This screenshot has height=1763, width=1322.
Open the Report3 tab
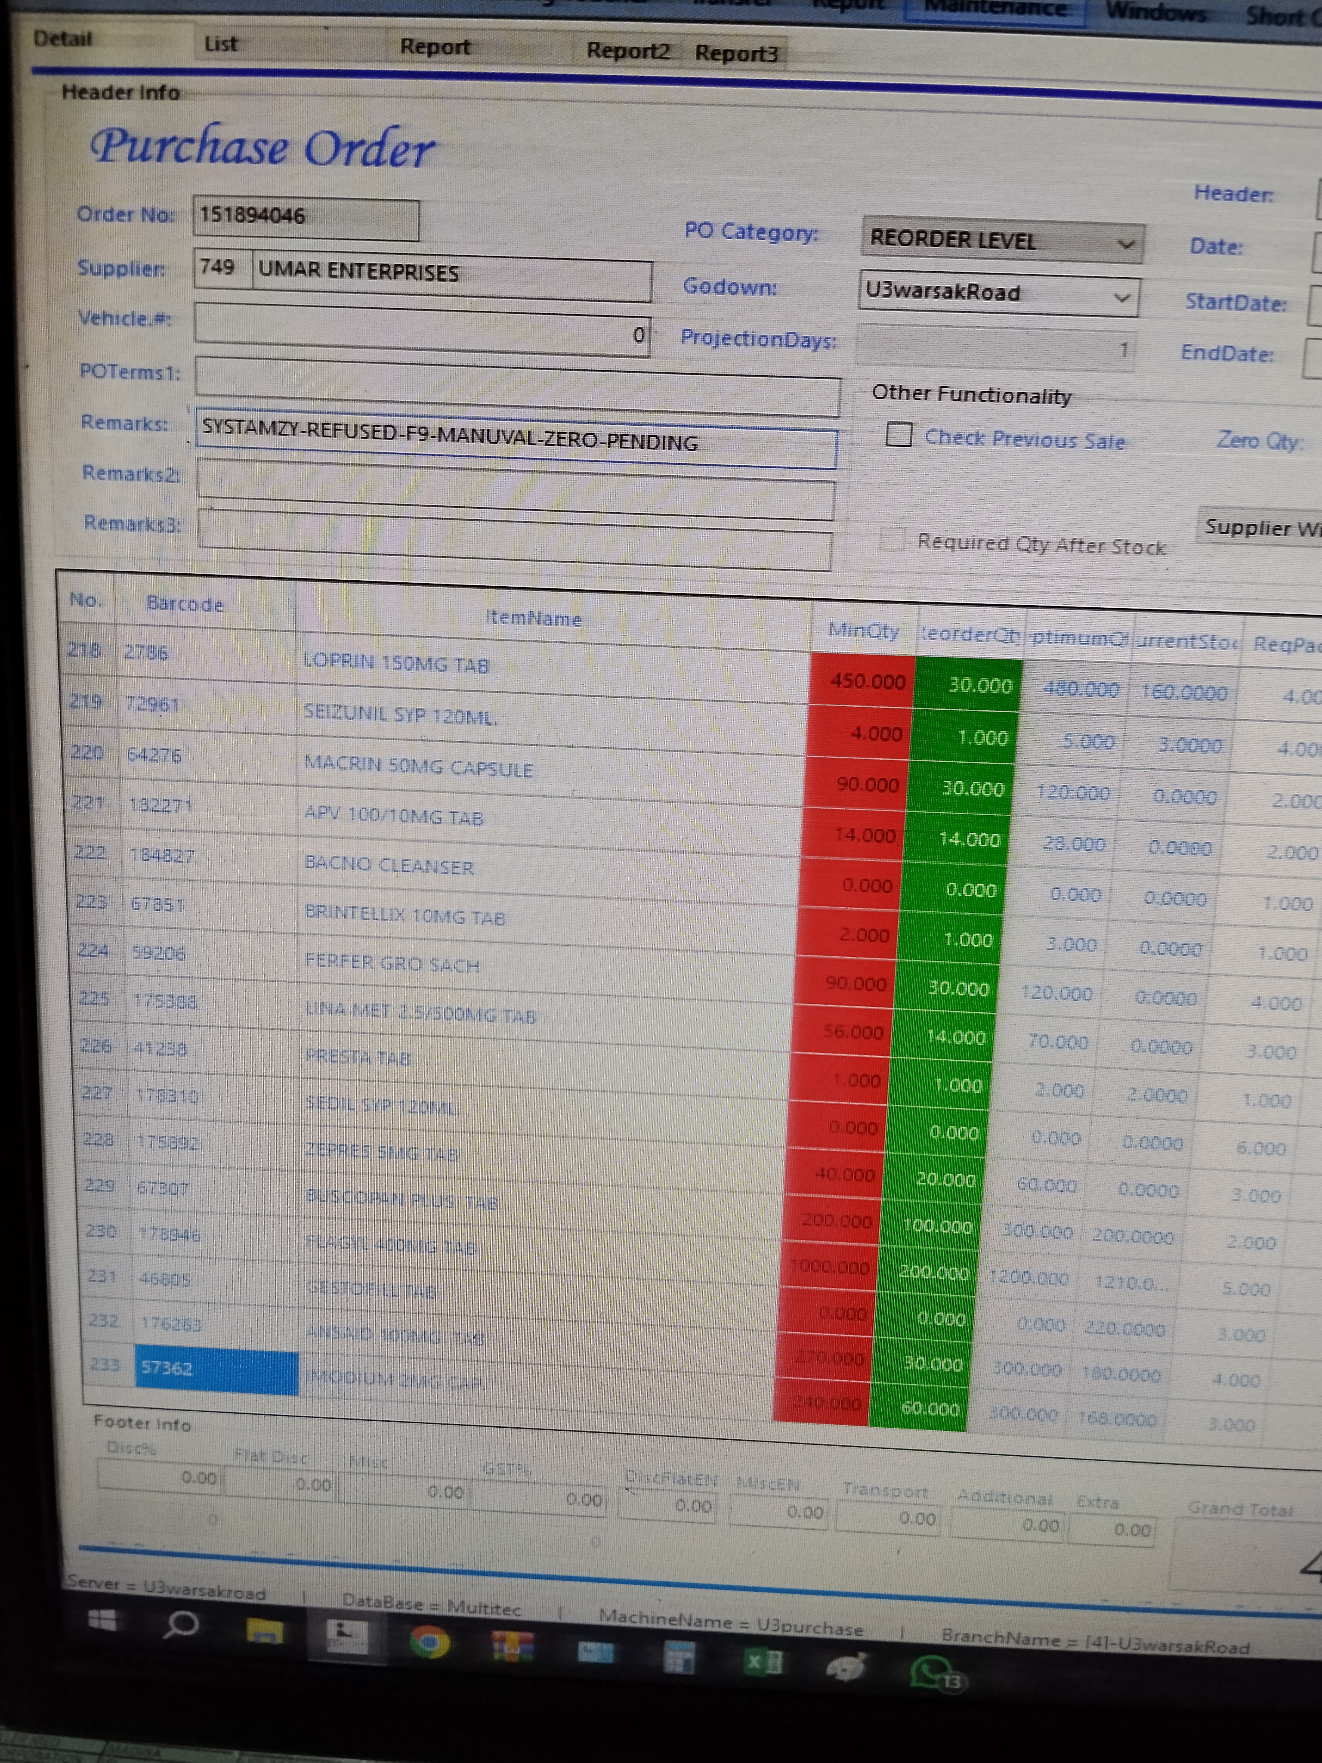(x=735, y=53)
